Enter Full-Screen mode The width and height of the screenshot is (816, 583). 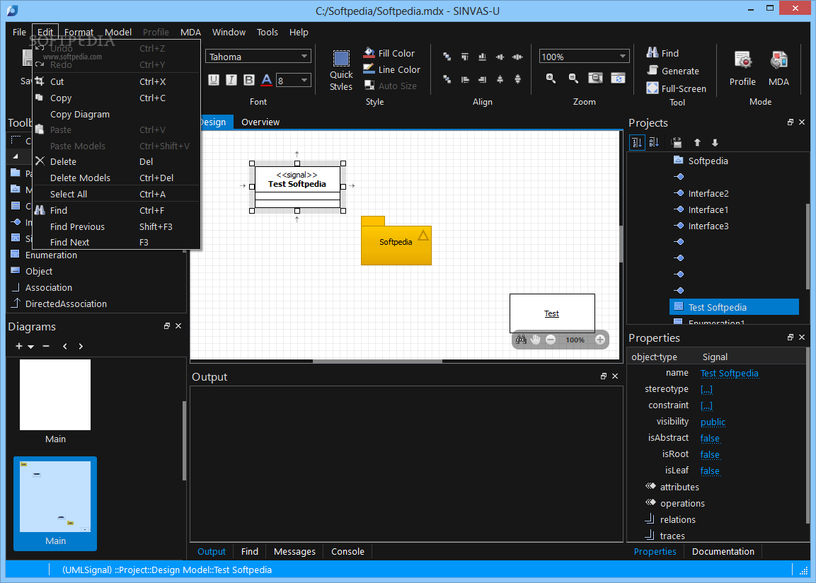[x=676, y=88]
